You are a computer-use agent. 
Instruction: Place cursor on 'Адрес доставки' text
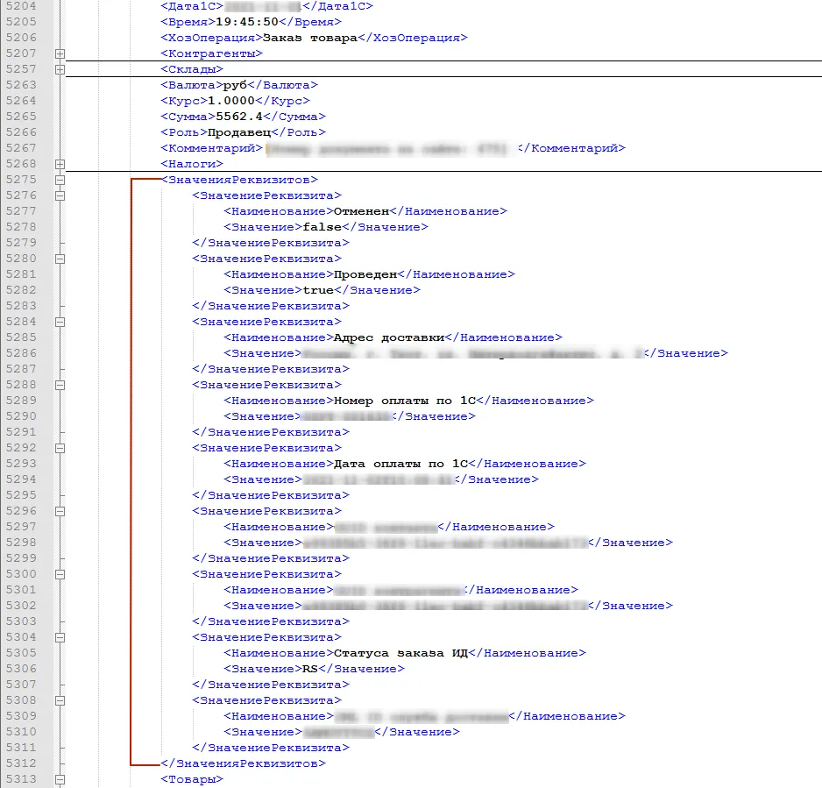(x=390, y=337)
